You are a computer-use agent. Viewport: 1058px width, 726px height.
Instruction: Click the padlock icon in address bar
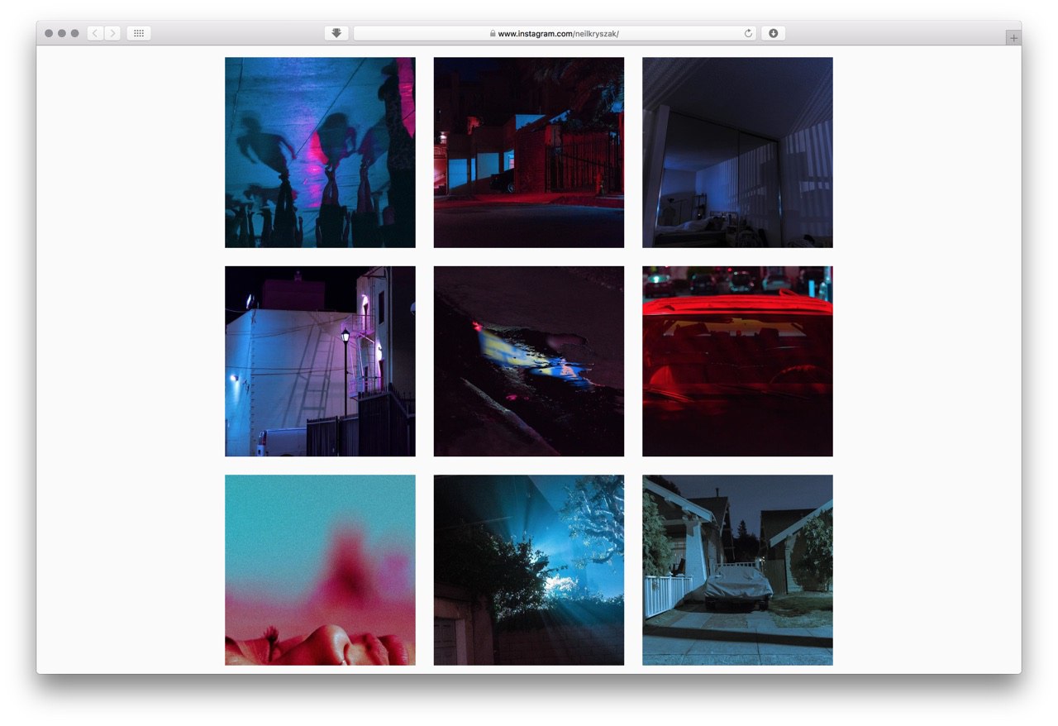(x=493, y=34)
